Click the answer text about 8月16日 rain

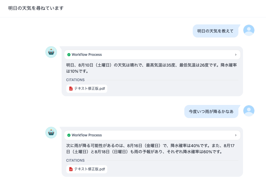tap(151, 149)
